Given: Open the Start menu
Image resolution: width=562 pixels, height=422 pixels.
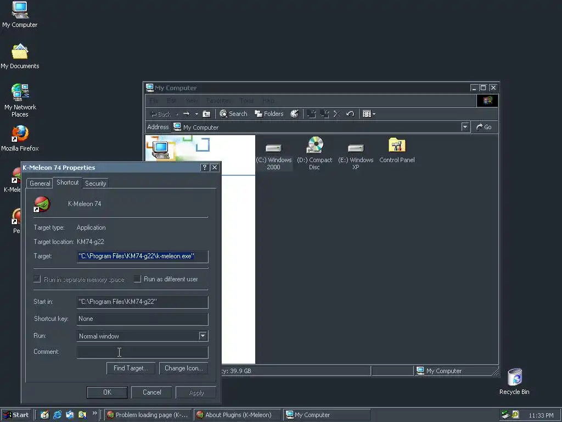Looking at the screenshot, I should [16, 415].
